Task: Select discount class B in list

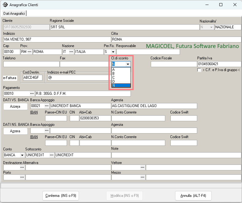Action: [x=121, y=74]
